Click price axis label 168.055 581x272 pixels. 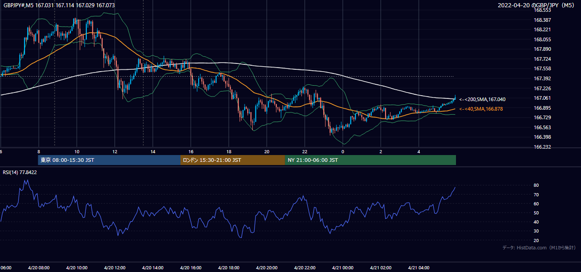542,39
